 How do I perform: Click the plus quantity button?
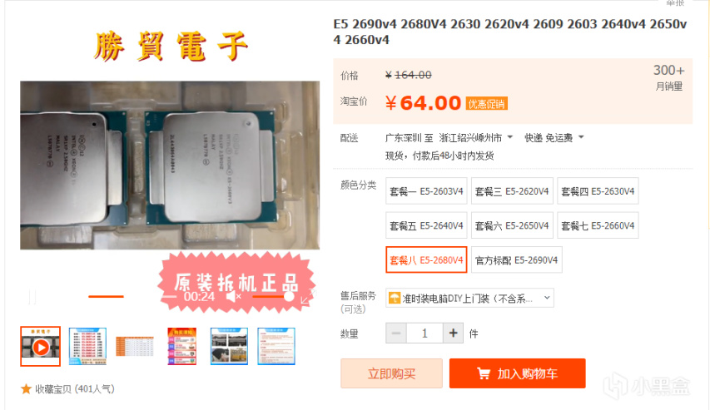[x=453, y=333]
